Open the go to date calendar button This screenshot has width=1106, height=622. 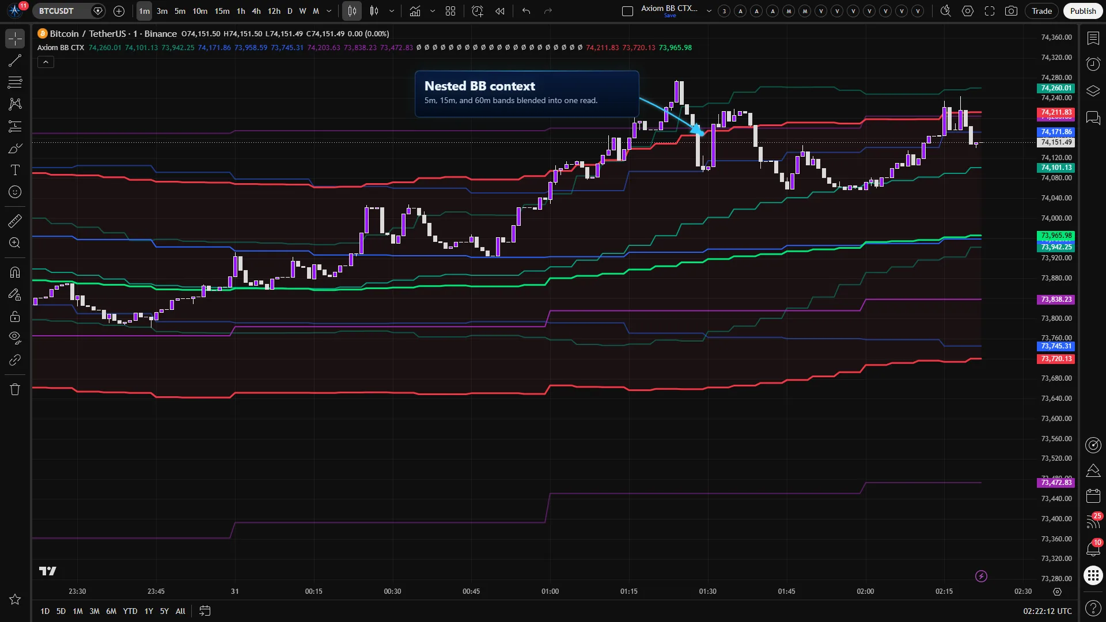tap(204, 611)
